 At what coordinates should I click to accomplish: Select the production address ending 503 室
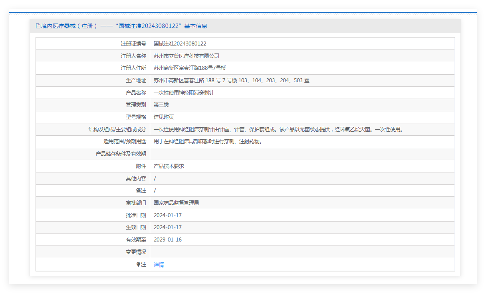(232, 80)
